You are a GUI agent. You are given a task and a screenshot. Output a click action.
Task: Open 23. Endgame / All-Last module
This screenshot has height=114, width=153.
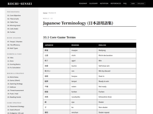tap(15, 113)
